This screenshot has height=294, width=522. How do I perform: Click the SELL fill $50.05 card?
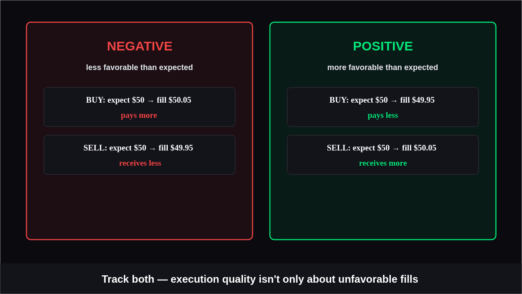click(x=383, y=155)
